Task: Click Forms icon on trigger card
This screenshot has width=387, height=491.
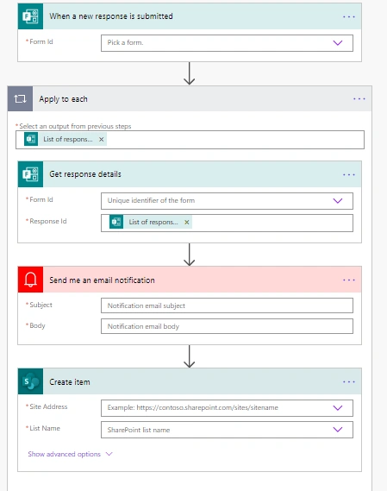Action: tap(30, 16)
